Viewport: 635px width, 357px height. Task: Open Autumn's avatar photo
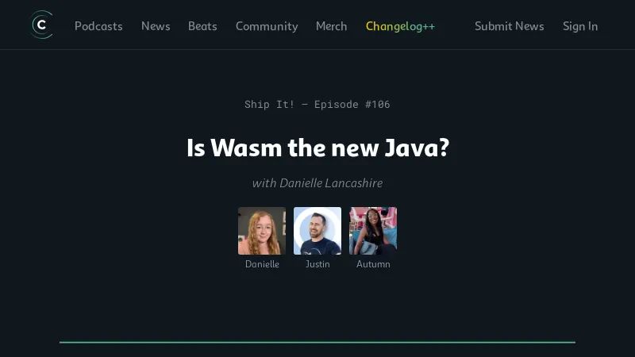coord(373,231)
